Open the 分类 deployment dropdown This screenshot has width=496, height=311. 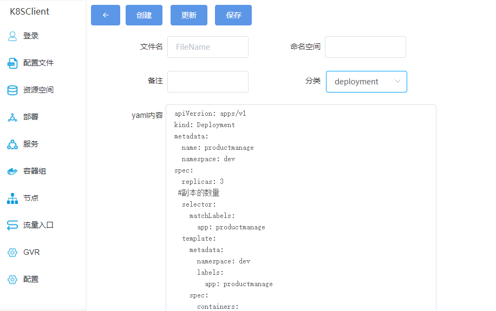[x=366, y=82]
